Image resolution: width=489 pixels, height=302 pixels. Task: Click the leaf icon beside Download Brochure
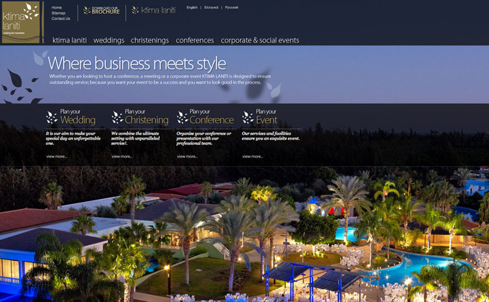click(x=87, y=10)
